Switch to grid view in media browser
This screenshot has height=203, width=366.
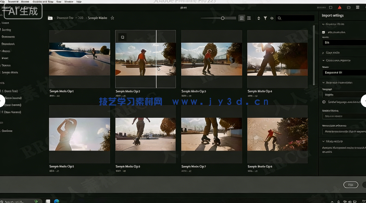[x=242, y=18]
